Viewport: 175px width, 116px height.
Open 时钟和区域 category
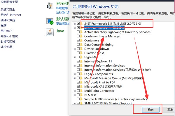click(x=8, y=41)
